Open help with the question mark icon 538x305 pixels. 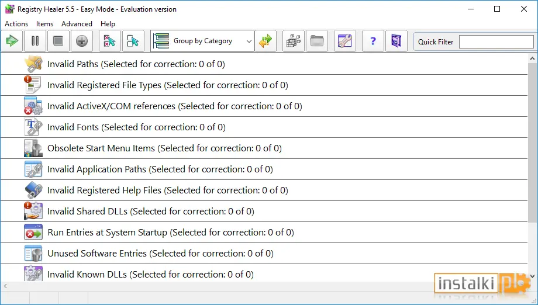(373, 41)
